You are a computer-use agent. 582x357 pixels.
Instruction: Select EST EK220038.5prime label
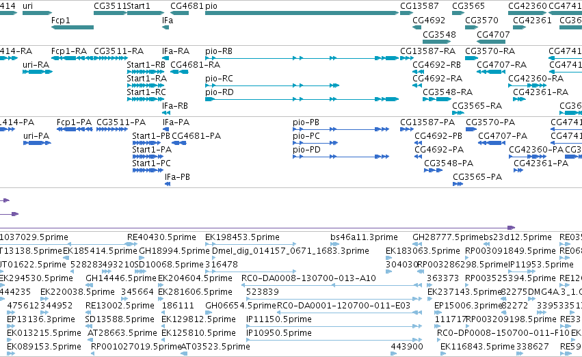[x=77, y=293]
